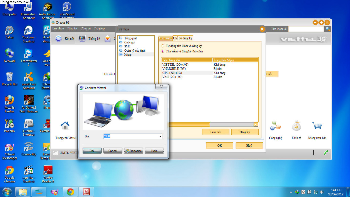Viewport: 350px width, 197px height.
Task: Click Huỷ to cancel the Tuỳ chọn dialog
Action: pos(249,145)
